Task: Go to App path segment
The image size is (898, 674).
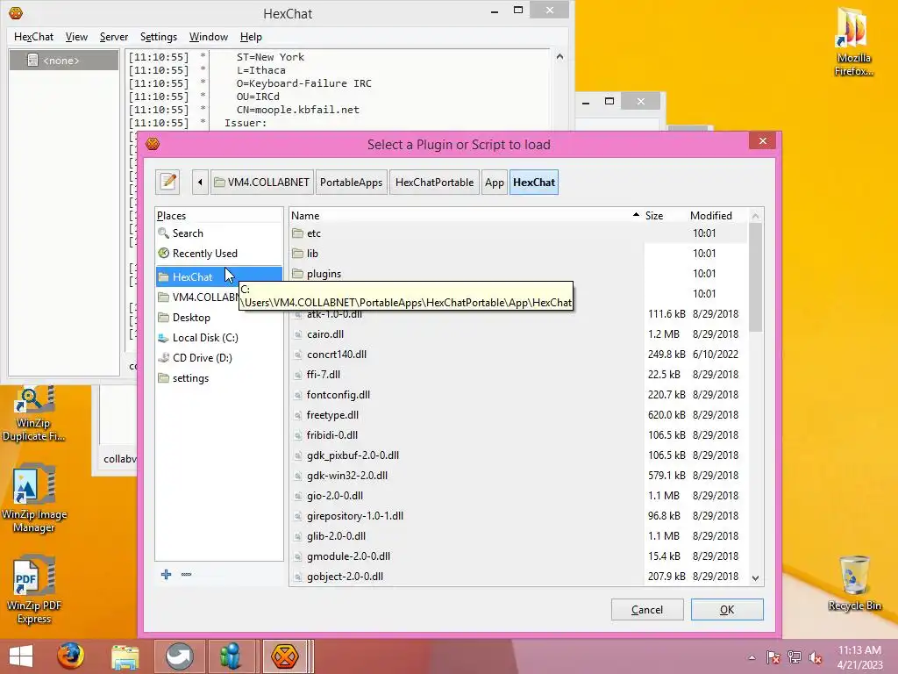Action: [495, 183]
